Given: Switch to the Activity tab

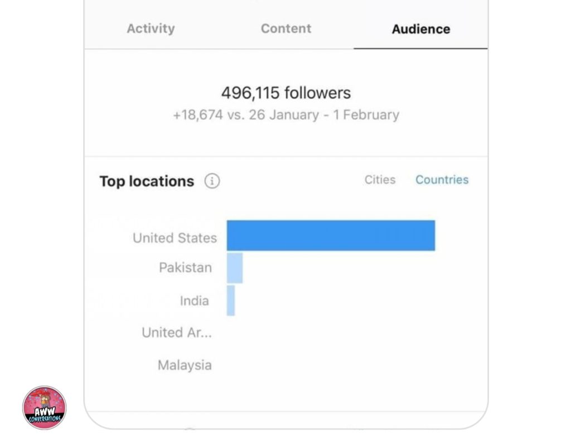Looking at the screenshot, I should coord(151,28).
